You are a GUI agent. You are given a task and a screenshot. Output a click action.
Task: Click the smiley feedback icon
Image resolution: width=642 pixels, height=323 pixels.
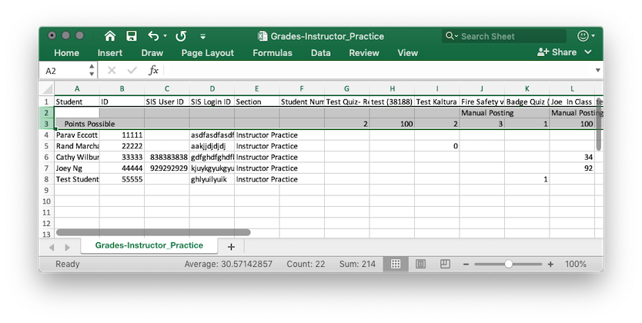tap(583, 36)
